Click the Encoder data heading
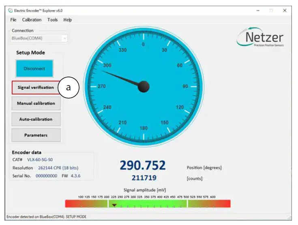The width and height of the screenshot is (298, 225). pos(27,152)
